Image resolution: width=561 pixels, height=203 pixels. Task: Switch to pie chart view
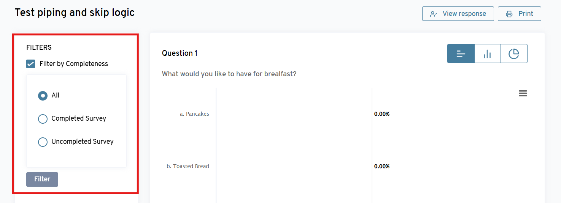pyautogui.click(x=514, y=54)
